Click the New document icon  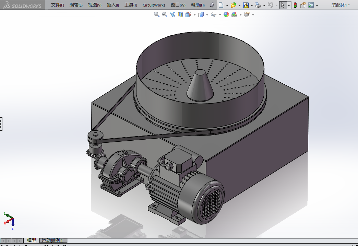[221, 5]
